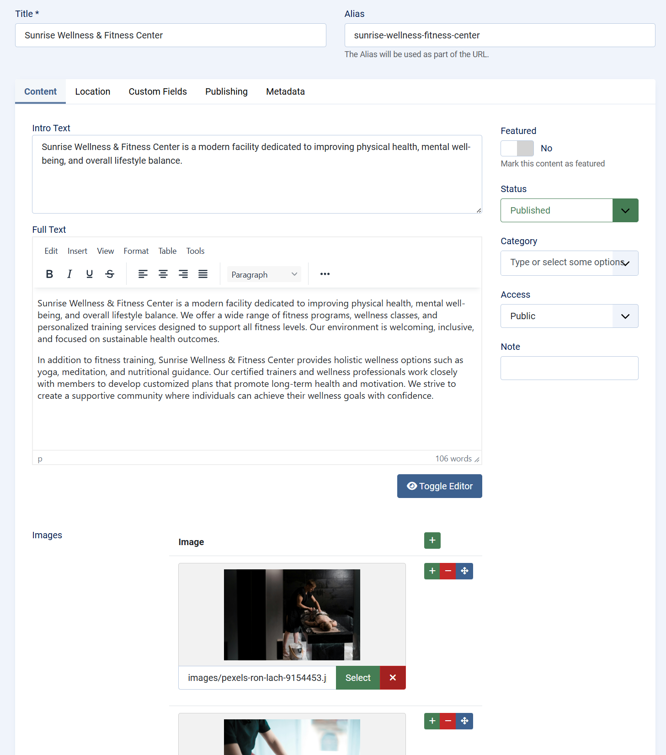Open the Paragraph block format dropdown
This screenshot has width=666, height=755.
coord(264,274)
